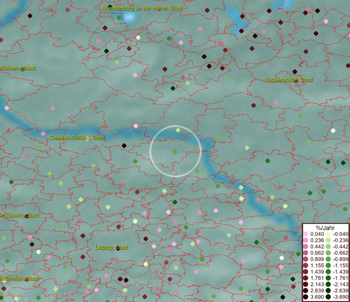Click the 'Brandenburg an der Havel, Stadt' label
The image size is (350, 302).
[143, 8]
